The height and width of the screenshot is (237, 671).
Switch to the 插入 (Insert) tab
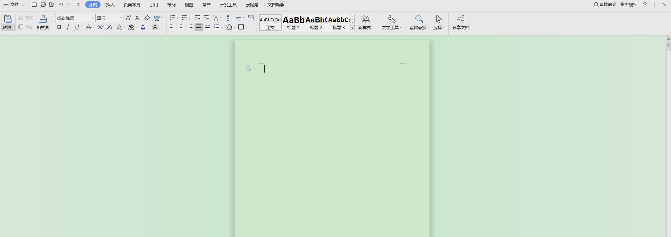(110, 5)
